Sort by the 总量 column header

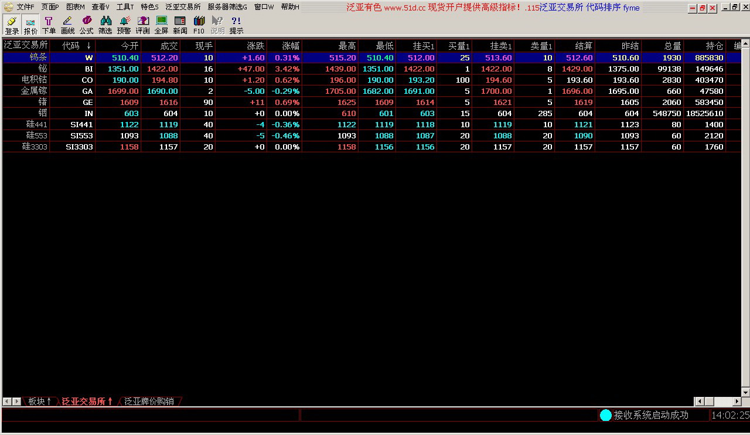663,46
